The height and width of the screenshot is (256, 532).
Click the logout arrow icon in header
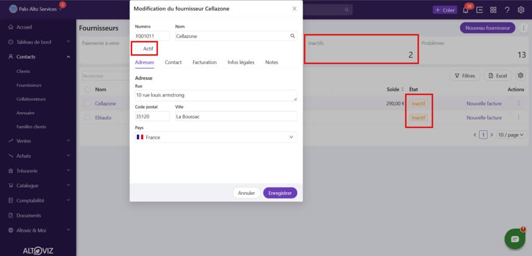coord(480,10)
